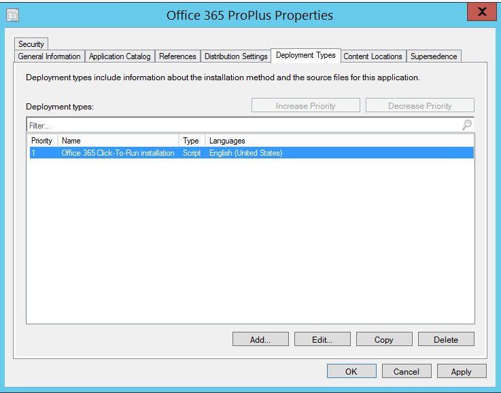This screenshot has height=393, width=501.
Task: Sort deployment types by Name column
Action: 118,141
